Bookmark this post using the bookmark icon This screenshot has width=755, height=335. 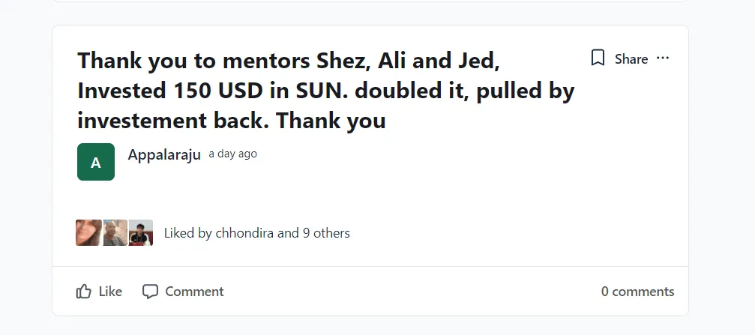click(x=598, y=58)
